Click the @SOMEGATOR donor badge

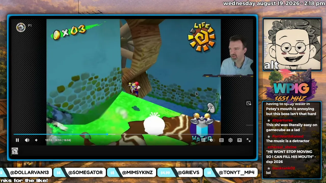tap(79, 173)
